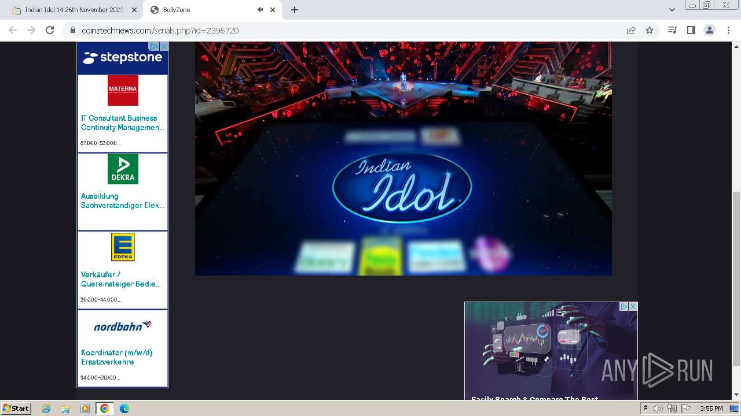View site information lock icon
The width and height of the screenshot is (741, 416).
pyautogui.click(x=73, y=31)
